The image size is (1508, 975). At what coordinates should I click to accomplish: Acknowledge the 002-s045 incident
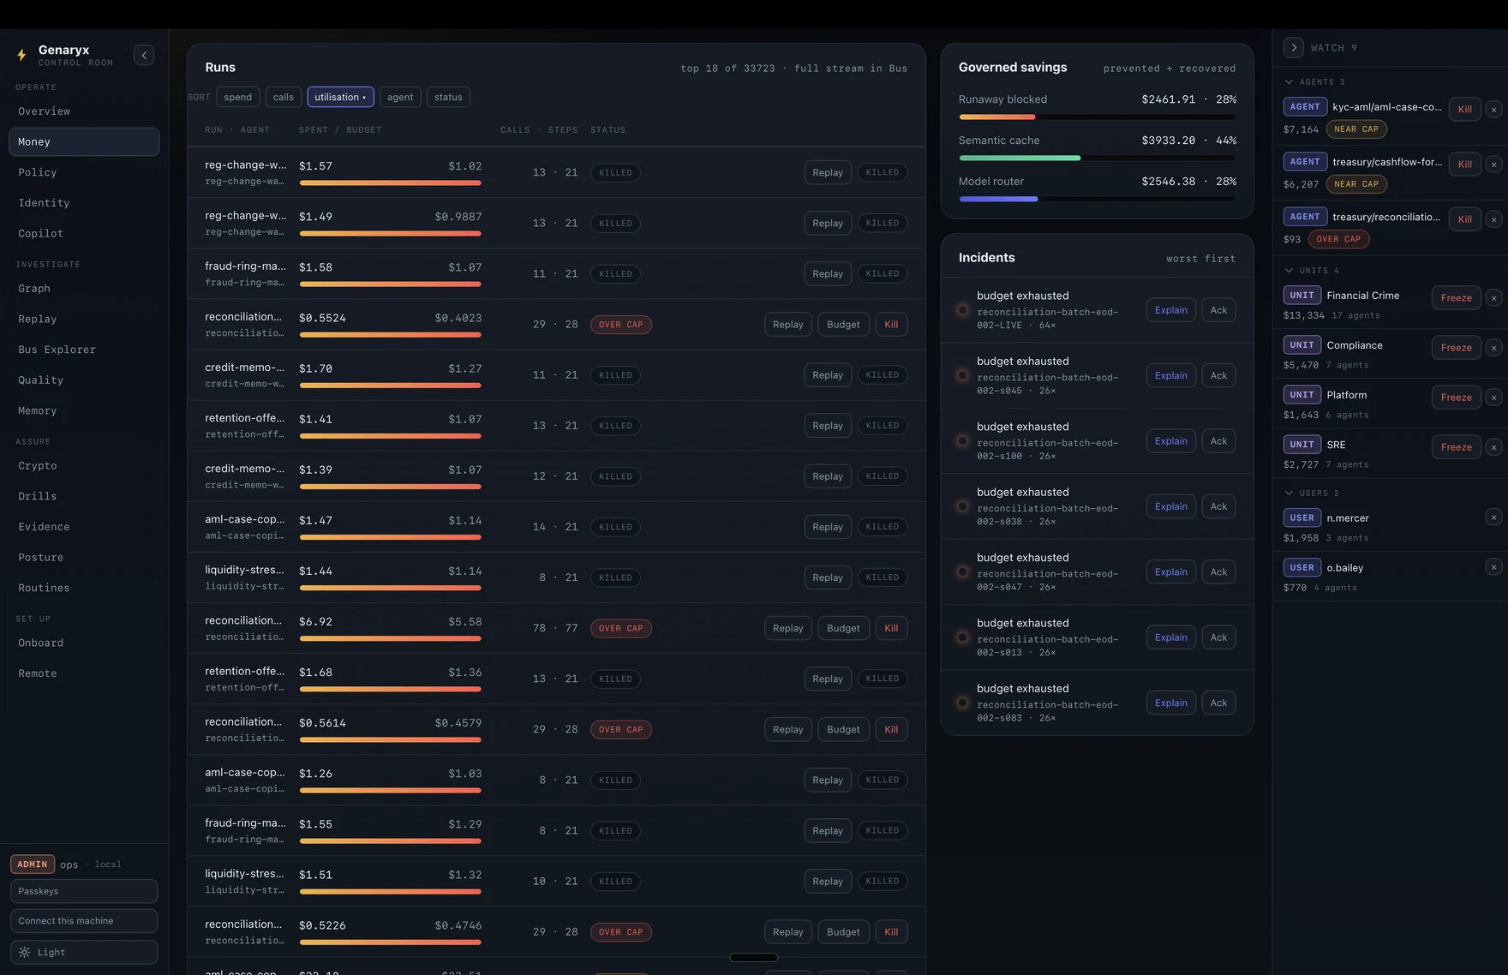point(1218,375)
